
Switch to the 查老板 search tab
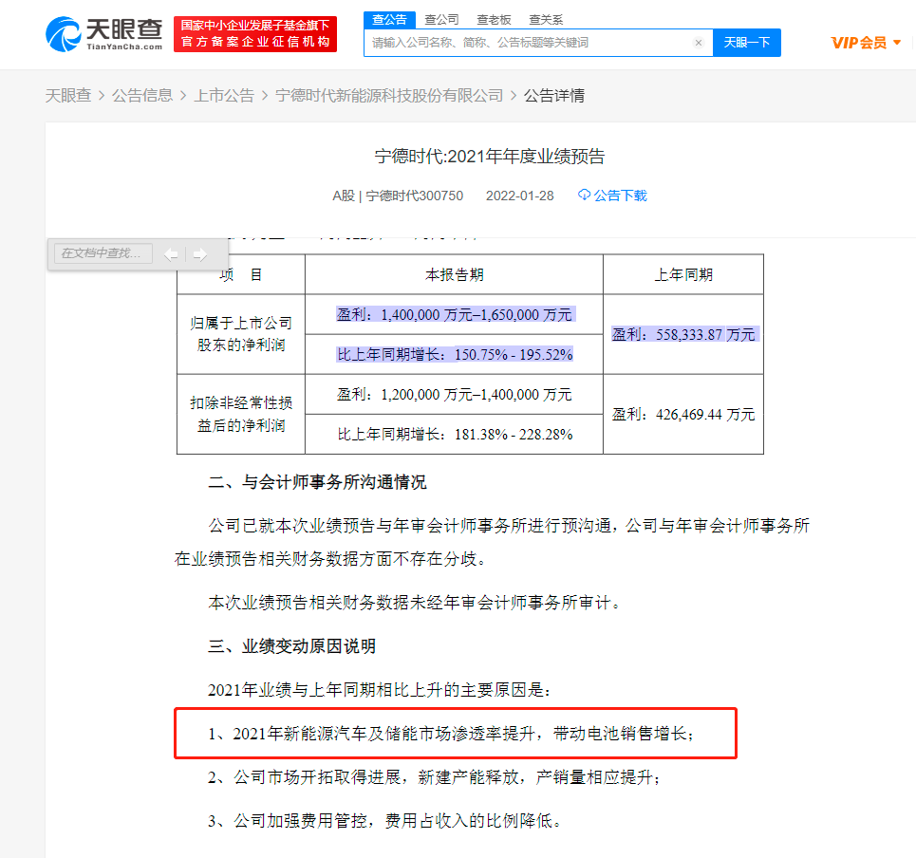[x=494, y=20]
